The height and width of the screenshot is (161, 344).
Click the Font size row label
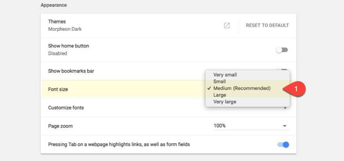pos(58,89)
